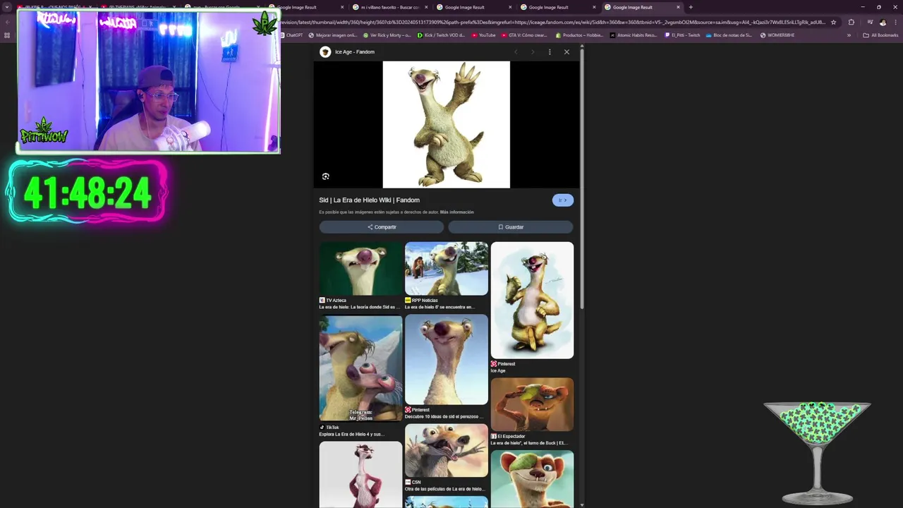Expand the All Bookmarks folder
This screenshot has width=903, height=508.
pyautogui.click(x=881, y=35)
